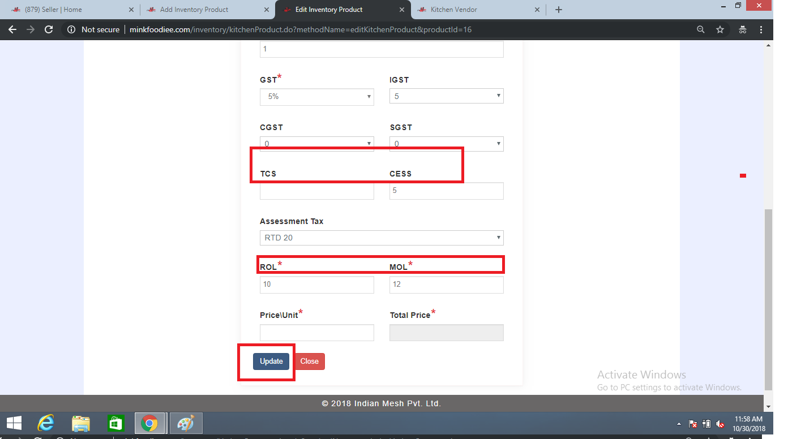Open File Explorer from taskbar
Image resolution: width=788 pixels, height=439 pixels.
[x=81, y=423]
